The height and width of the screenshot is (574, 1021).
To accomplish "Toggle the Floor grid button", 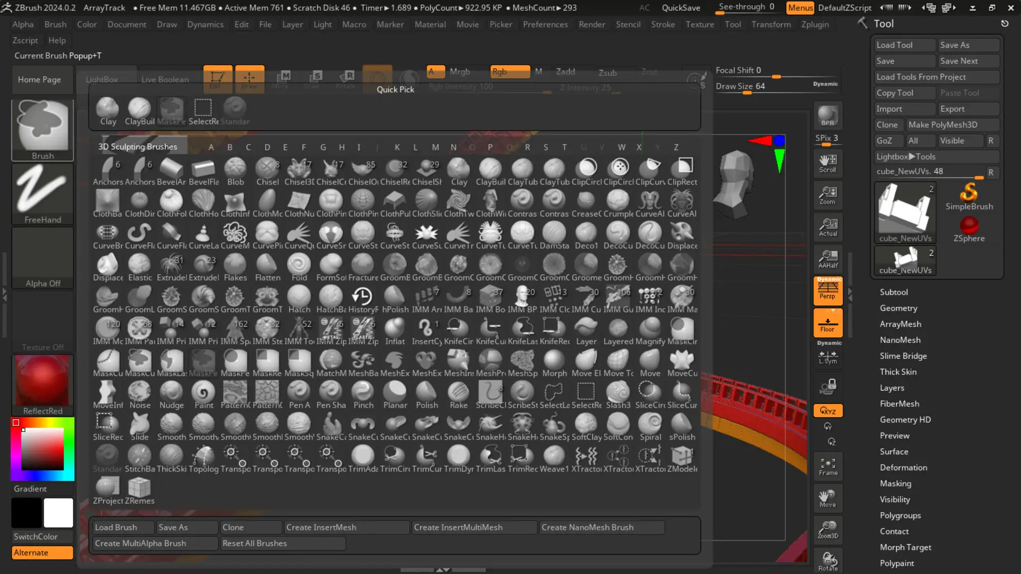I will click(827, 323).
